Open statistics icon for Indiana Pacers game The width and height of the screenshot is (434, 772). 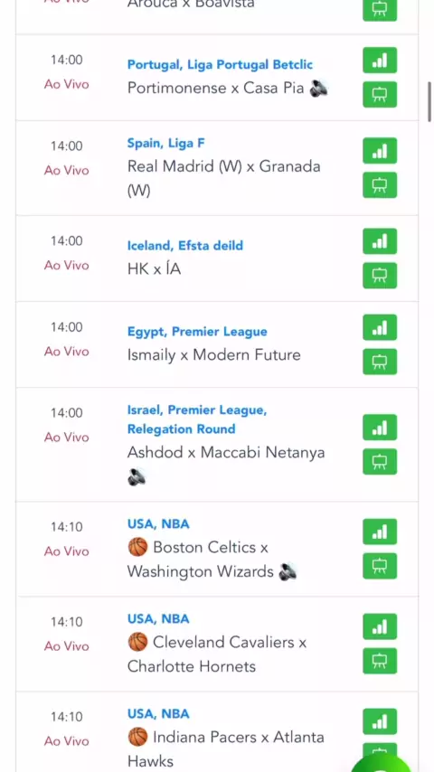[x=380, y=721]
